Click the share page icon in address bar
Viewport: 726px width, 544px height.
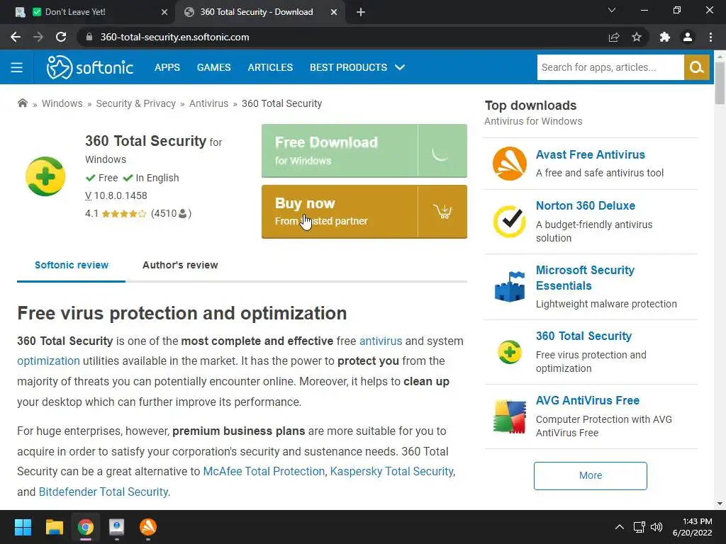(x=614, y=37)
